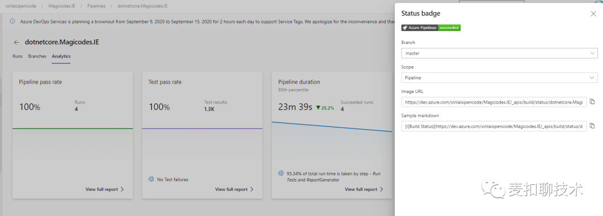
Task: Copy the Sample markdown to clipboard
Action: pyautogui.click(x=592, y=126)
